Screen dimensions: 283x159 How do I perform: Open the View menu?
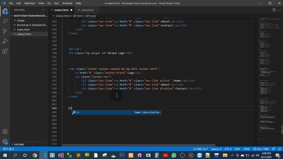click(x=41, y=3)
